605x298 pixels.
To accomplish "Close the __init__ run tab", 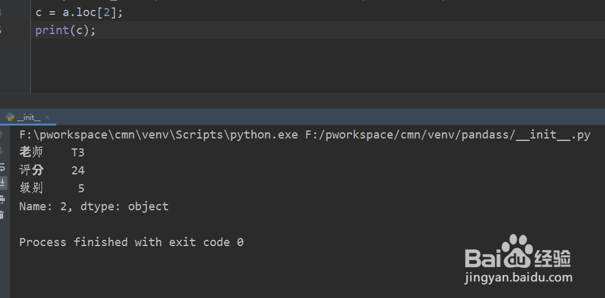I will pyautogui.click(x=47, y=117).
